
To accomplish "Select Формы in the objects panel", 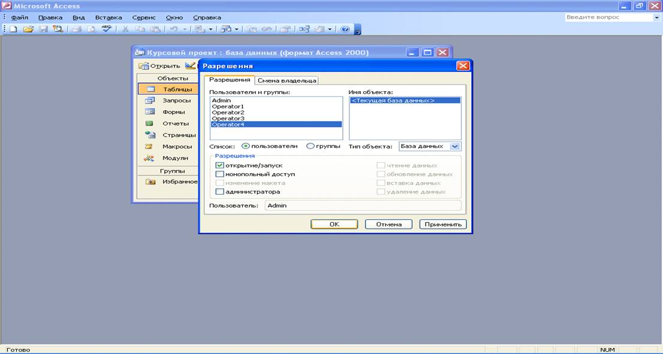I will click(174, 112).
